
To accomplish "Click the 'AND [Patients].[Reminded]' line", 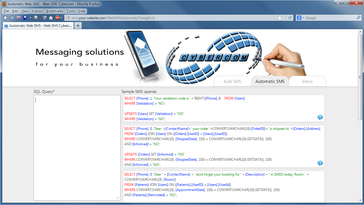I will (151, 195).
